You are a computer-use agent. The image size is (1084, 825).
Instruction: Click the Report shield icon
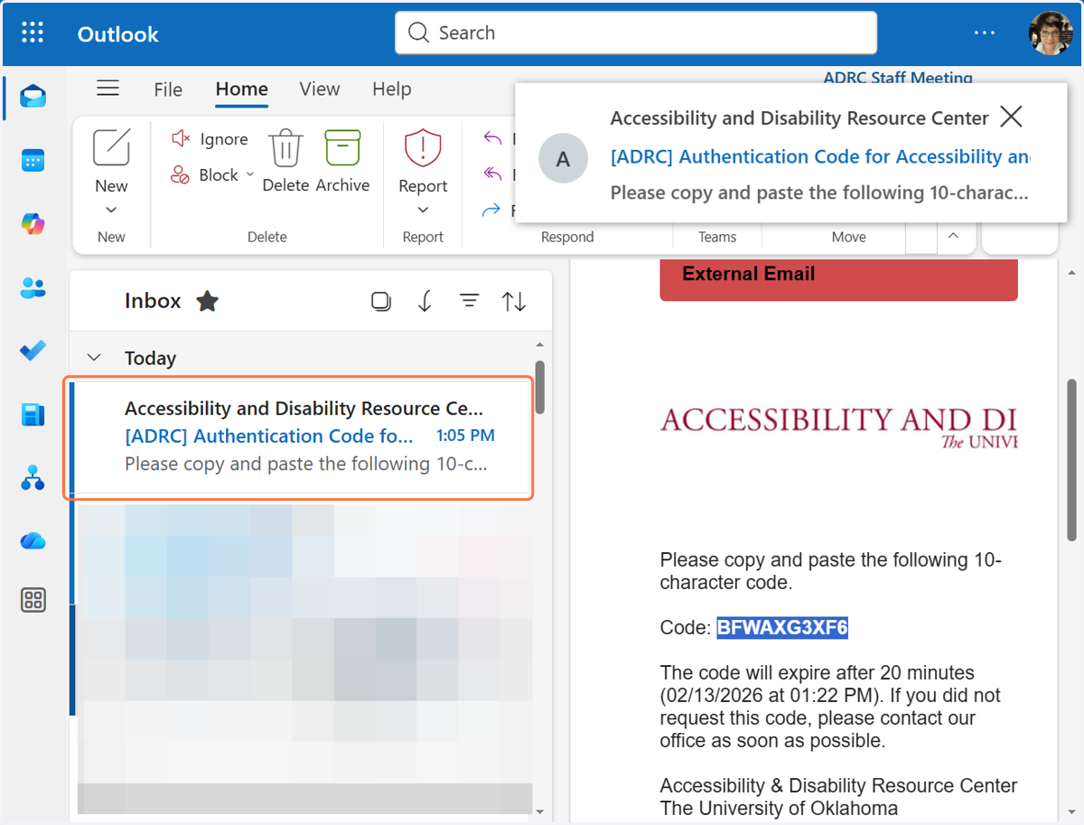tap(423, 147)
